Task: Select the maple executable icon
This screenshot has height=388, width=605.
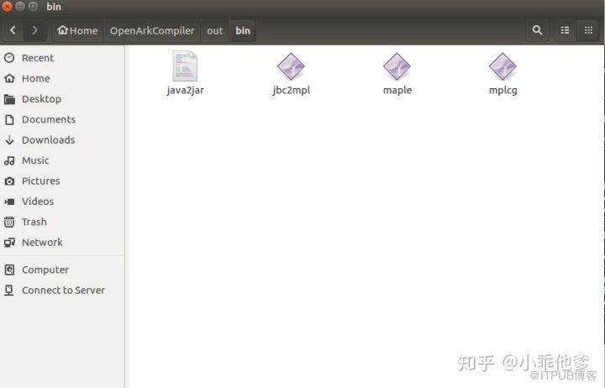Action: pos(397,66)
